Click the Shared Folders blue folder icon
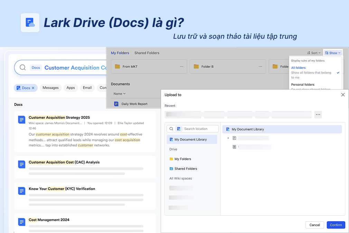 (171, 169)
